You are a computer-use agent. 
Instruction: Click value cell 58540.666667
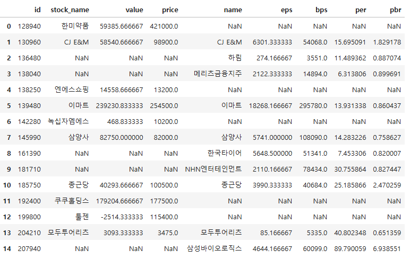click(x=121, y=42)
